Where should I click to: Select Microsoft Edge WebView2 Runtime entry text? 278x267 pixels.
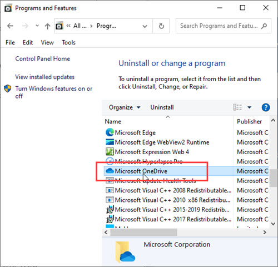162,142
